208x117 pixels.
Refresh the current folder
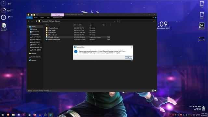pos(118,21)
